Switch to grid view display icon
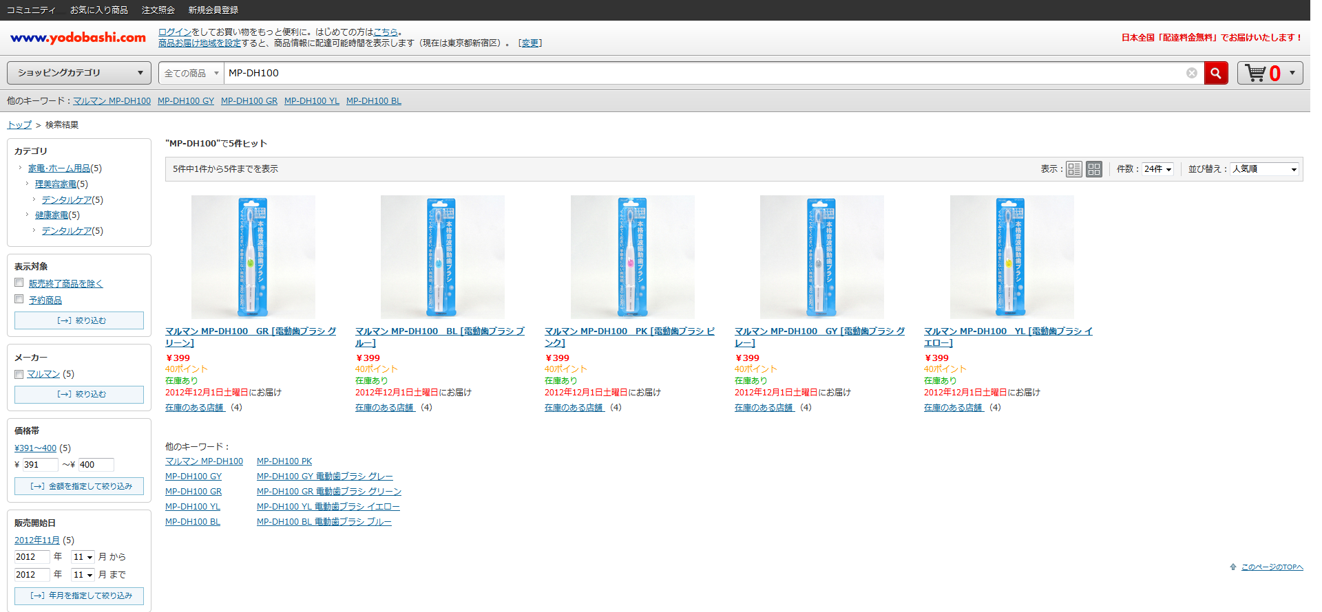 coord(1094,169)
